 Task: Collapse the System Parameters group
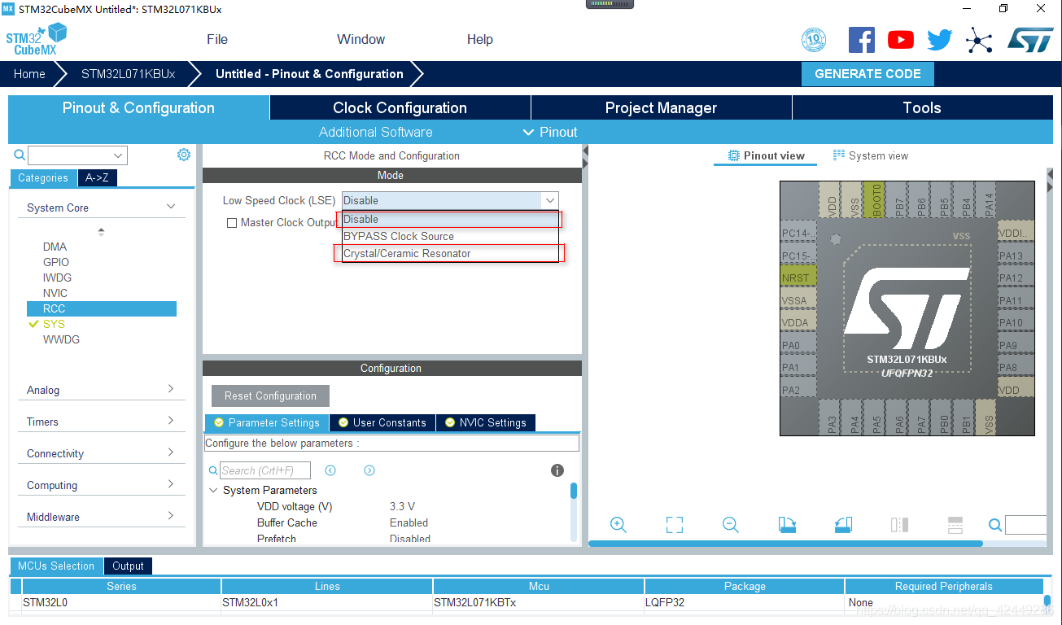point(214,490)
